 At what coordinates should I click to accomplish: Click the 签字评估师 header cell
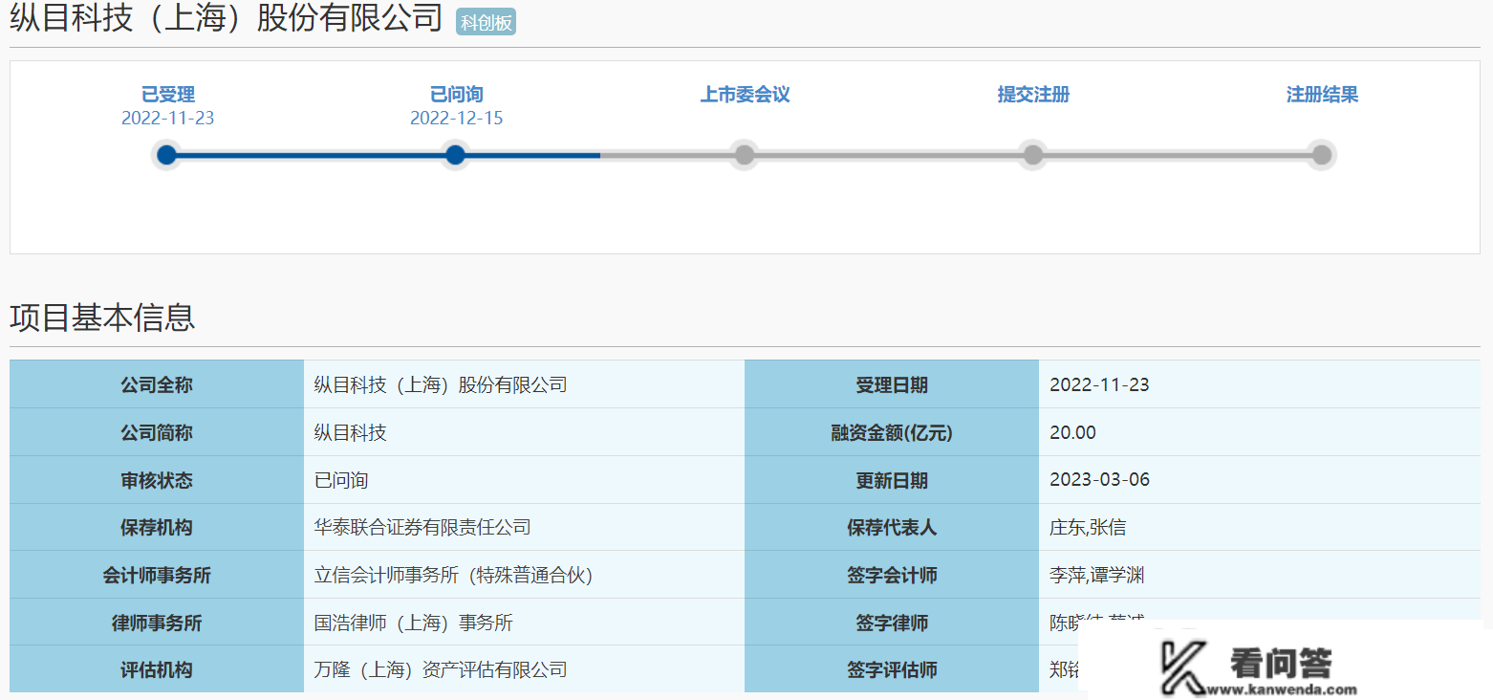click(x=892, y=669)
